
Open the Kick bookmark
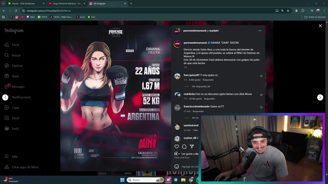[91, 17]
